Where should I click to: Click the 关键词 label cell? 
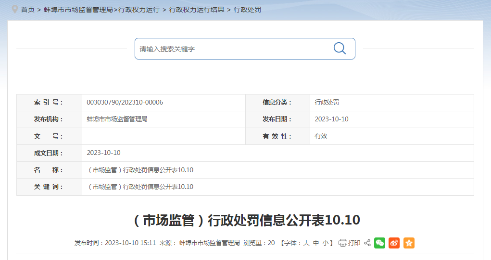pyautogui.click(x=49, y=187)
